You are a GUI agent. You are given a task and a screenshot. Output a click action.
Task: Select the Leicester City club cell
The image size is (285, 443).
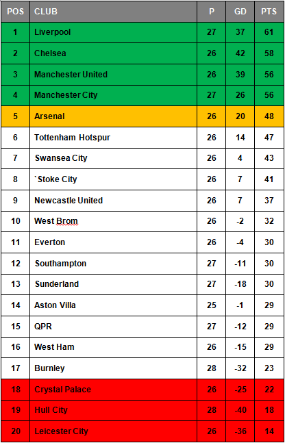tap(113, 431)
